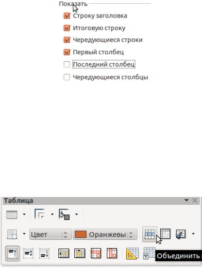Click the cell borders icon

(12, 234)
